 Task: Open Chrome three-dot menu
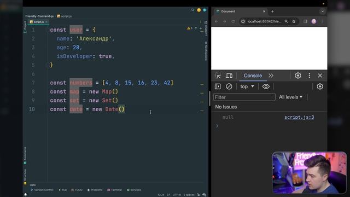[x=322, y=21]
